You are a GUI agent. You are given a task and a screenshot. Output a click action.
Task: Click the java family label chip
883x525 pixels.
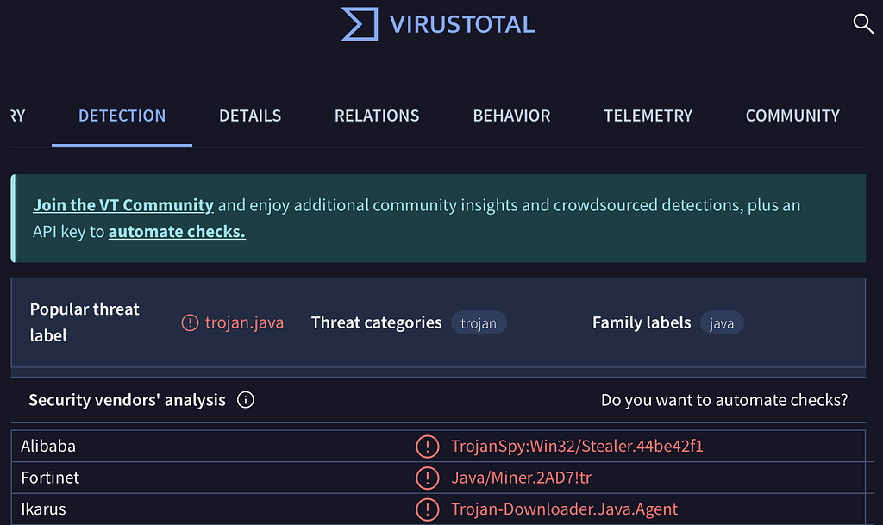(x=722, y=323)
